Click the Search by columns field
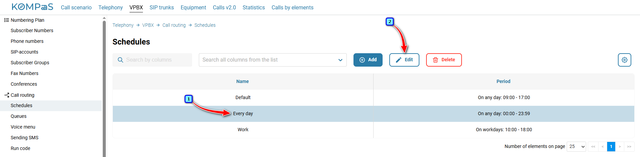 click(152, 60)
